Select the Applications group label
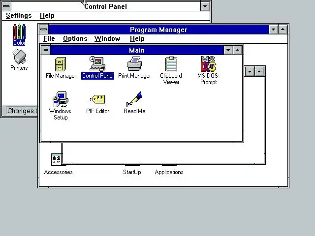 (169, 172)
